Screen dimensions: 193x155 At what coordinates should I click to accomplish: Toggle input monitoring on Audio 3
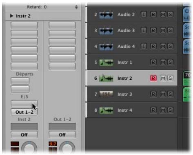click(144, 30)
